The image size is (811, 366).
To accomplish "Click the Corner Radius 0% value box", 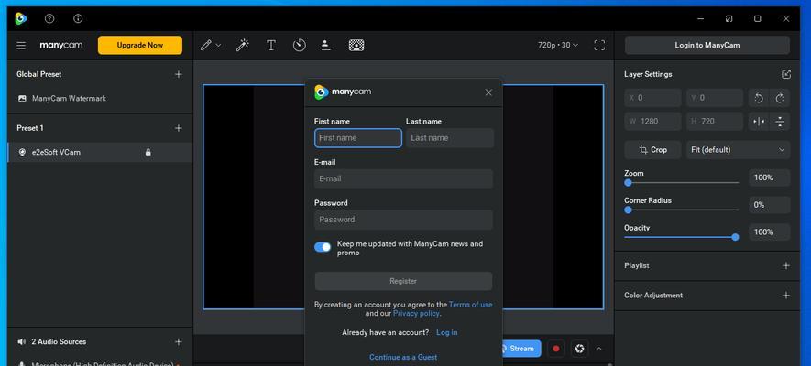I will pos(769,205).
